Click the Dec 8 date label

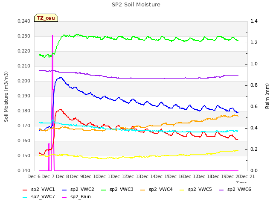63,177
